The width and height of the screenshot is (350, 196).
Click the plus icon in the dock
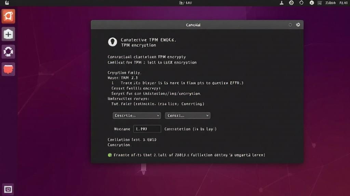[x=8, y=34]
